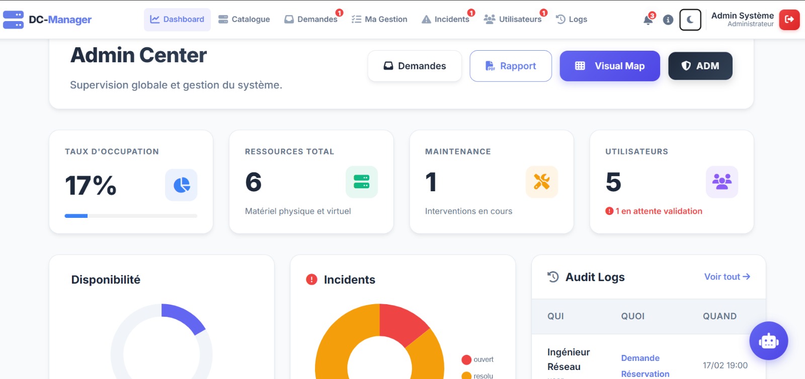Follow the Voir tout link
The width and height of the screenshot is (805, 379).
coord(727,277)
